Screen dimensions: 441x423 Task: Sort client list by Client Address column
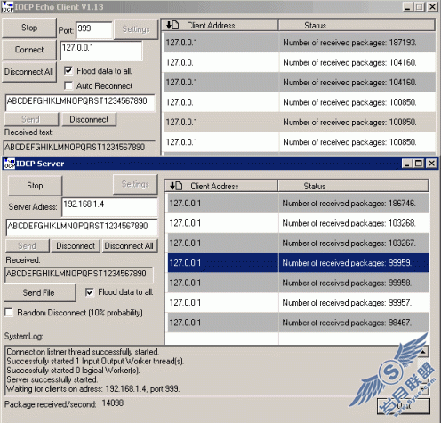pyautogui.click(x=220, y=25)
